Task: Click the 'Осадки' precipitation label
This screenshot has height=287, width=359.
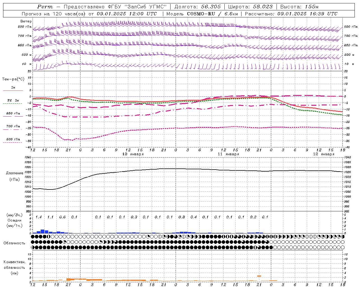Action: pyautogui.click(x=15, y=220)
